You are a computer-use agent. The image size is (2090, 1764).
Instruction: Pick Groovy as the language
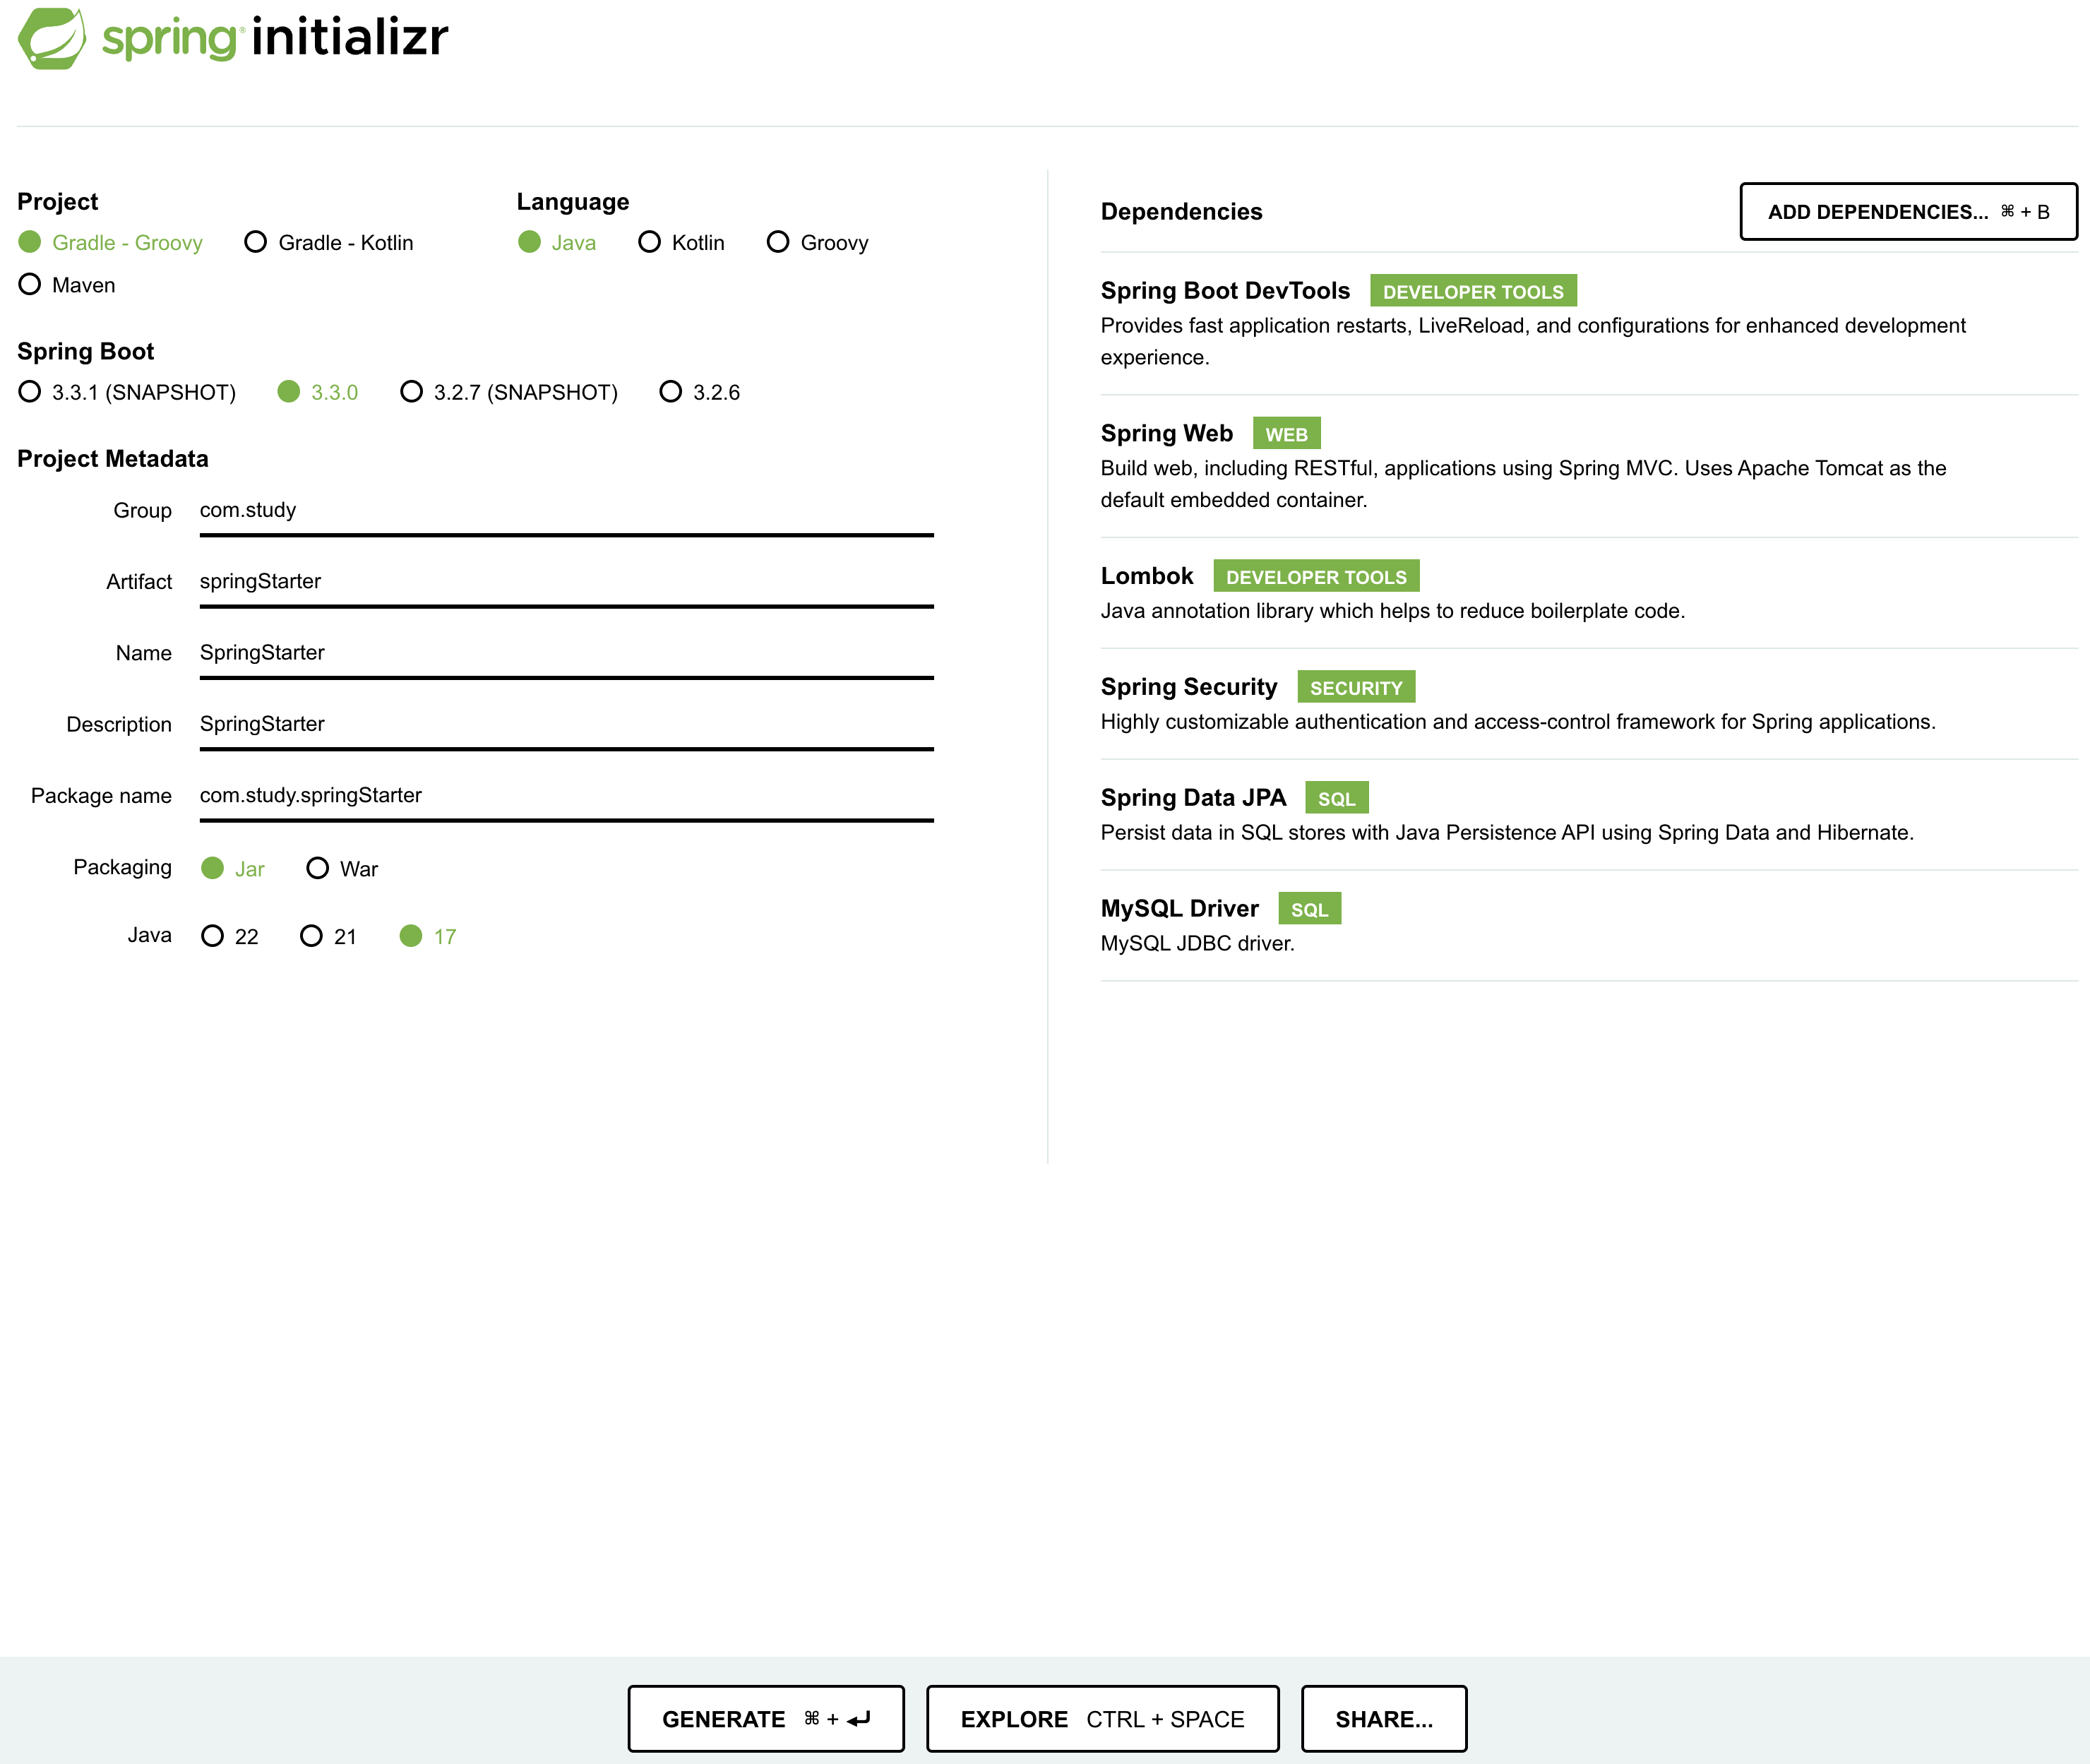[x=778, y=243]
